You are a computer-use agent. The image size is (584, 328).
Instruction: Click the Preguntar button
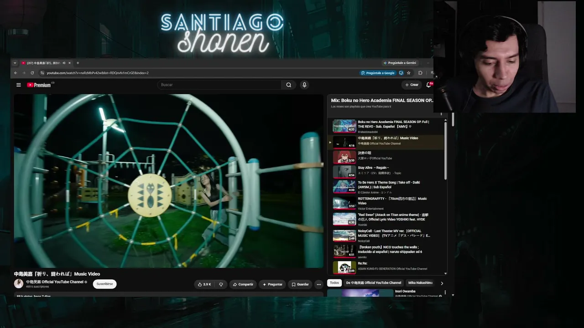click(x=272, y=284)
